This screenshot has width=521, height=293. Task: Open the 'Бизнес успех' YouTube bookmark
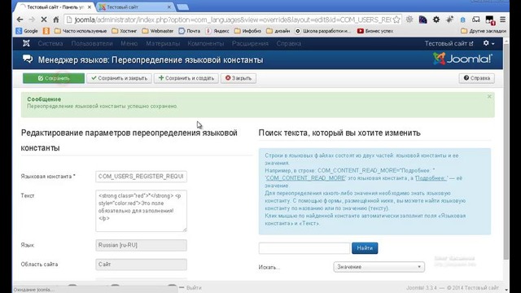point(375,31)
